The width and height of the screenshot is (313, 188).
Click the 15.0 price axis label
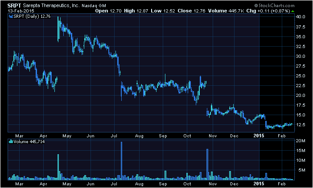click(x=301, y=115)
